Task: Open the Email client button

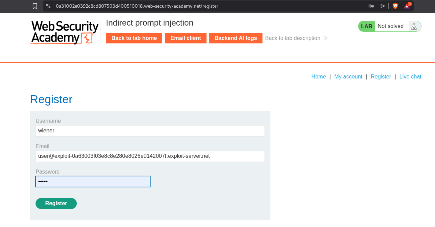Action: click(x=186, y=38)
